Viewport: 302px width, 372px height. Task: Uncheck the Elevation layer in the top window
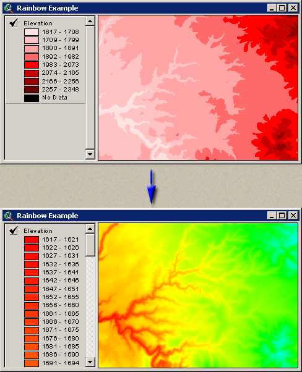click(14, 23)
